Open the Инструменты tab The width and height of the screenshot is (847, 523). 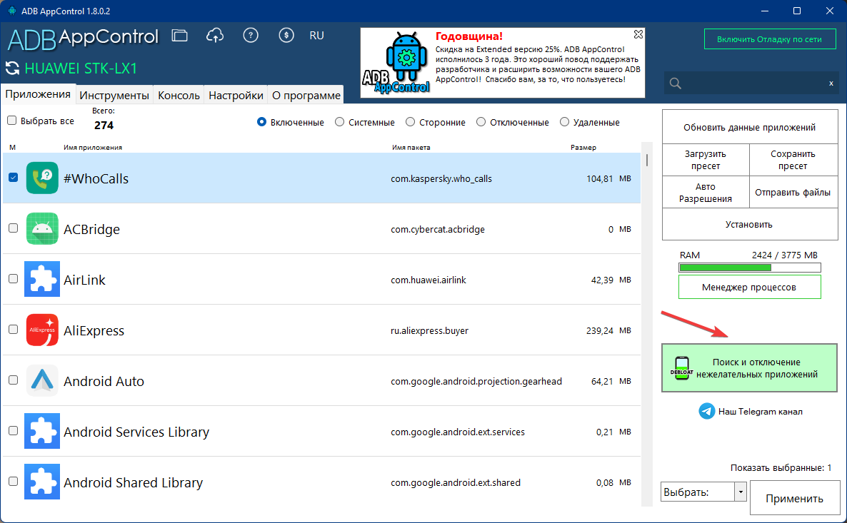114,95
